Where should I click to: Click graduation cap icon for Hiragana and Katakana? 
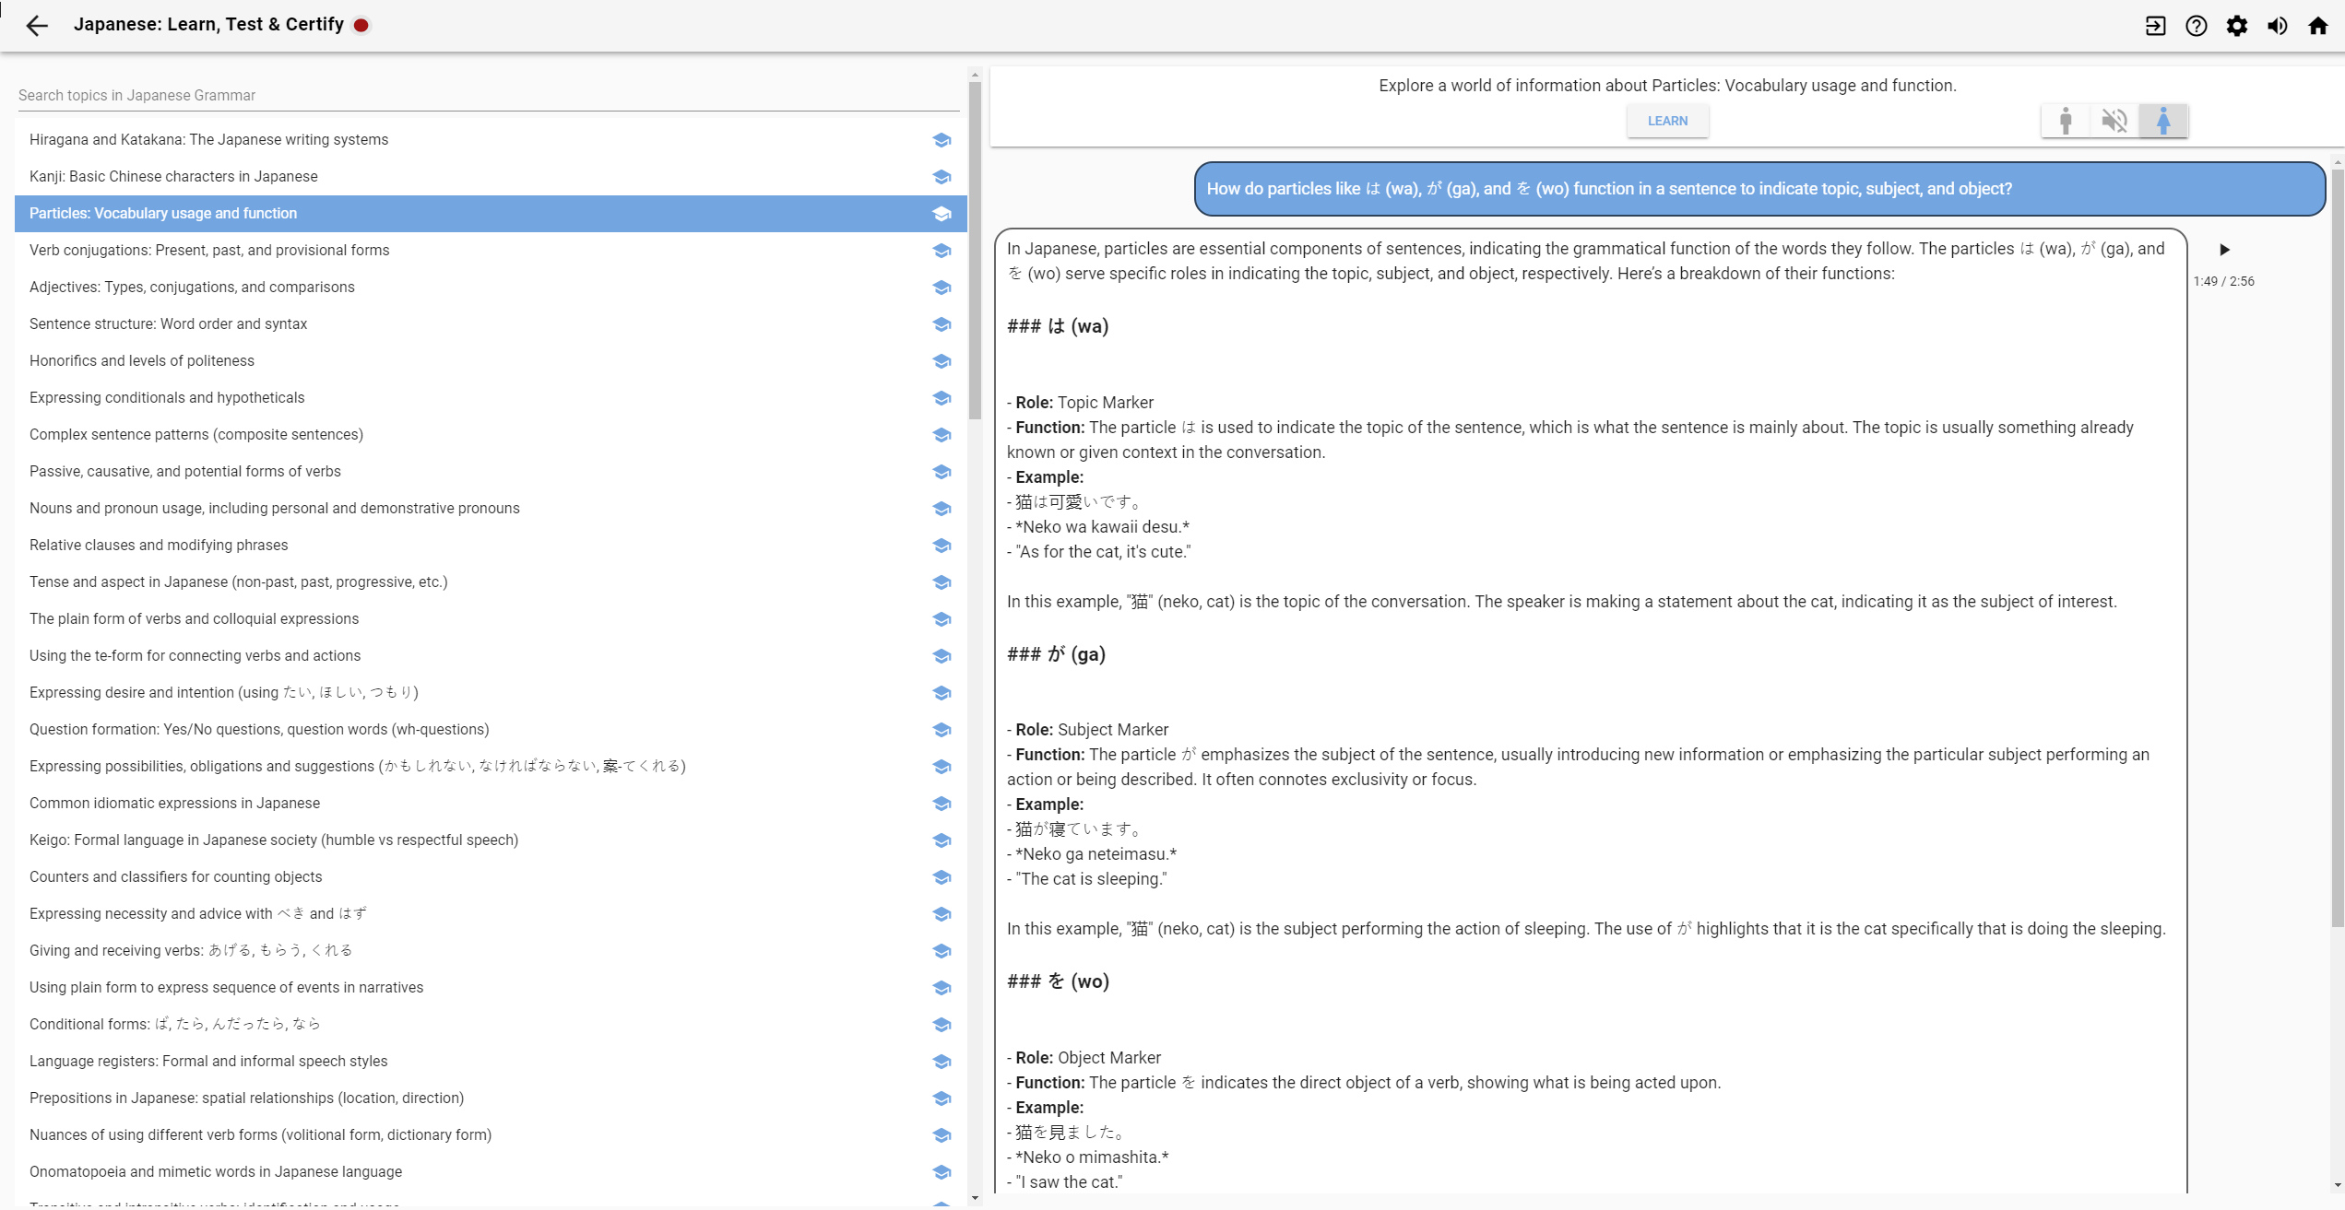(x=942, y=140)
